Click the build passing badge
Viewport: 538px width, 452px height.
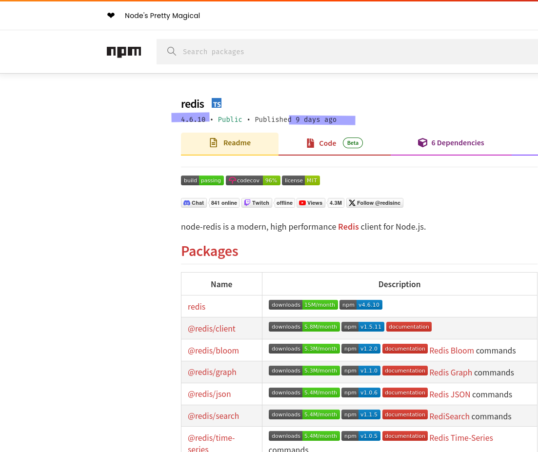tap(202, 180)
